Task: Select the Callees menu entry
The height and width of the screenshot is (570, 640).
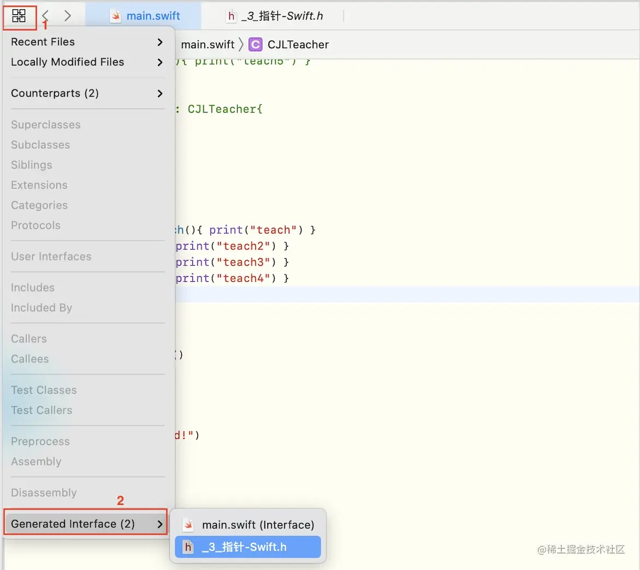Action: 30,359
